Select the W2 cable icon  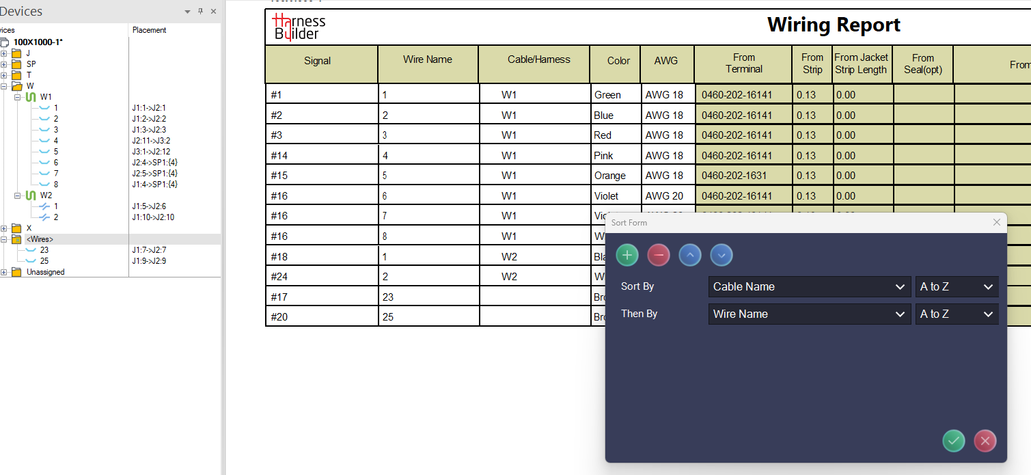31,195
